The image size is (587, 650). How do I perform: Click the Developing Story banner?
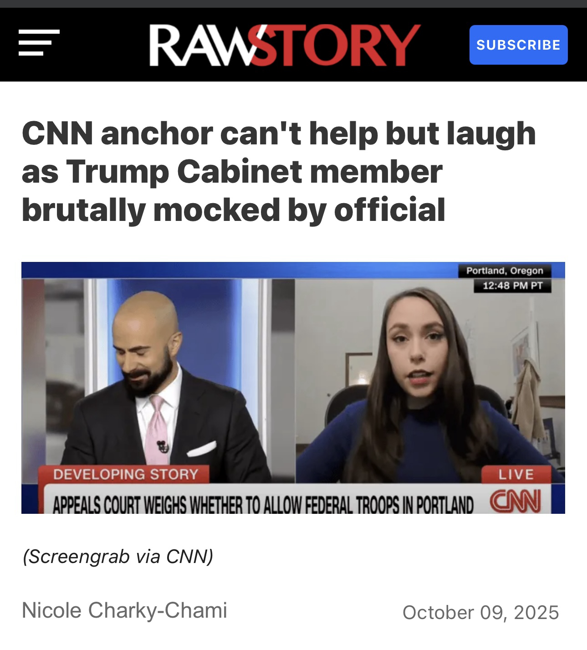tap(126, 474)
